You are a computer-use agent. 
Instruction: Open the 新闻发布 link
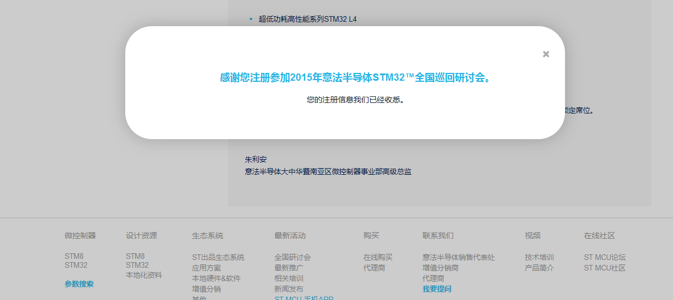point(289,289)
